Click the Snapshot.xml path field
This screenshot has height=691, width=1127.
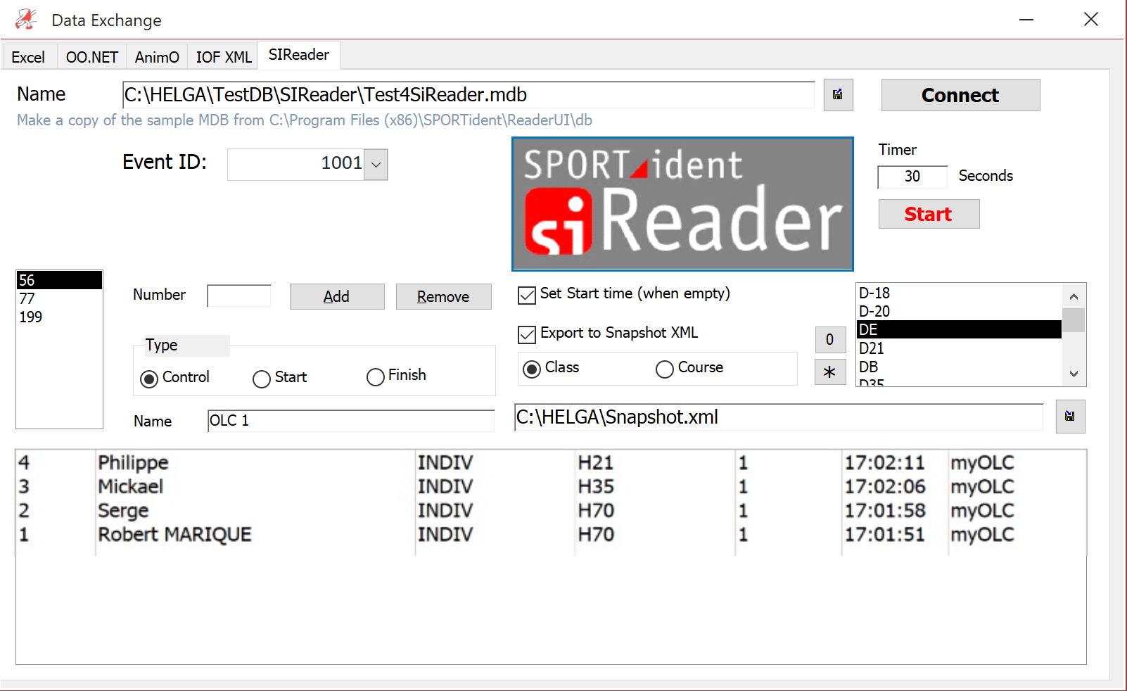[x=779, y=417]
